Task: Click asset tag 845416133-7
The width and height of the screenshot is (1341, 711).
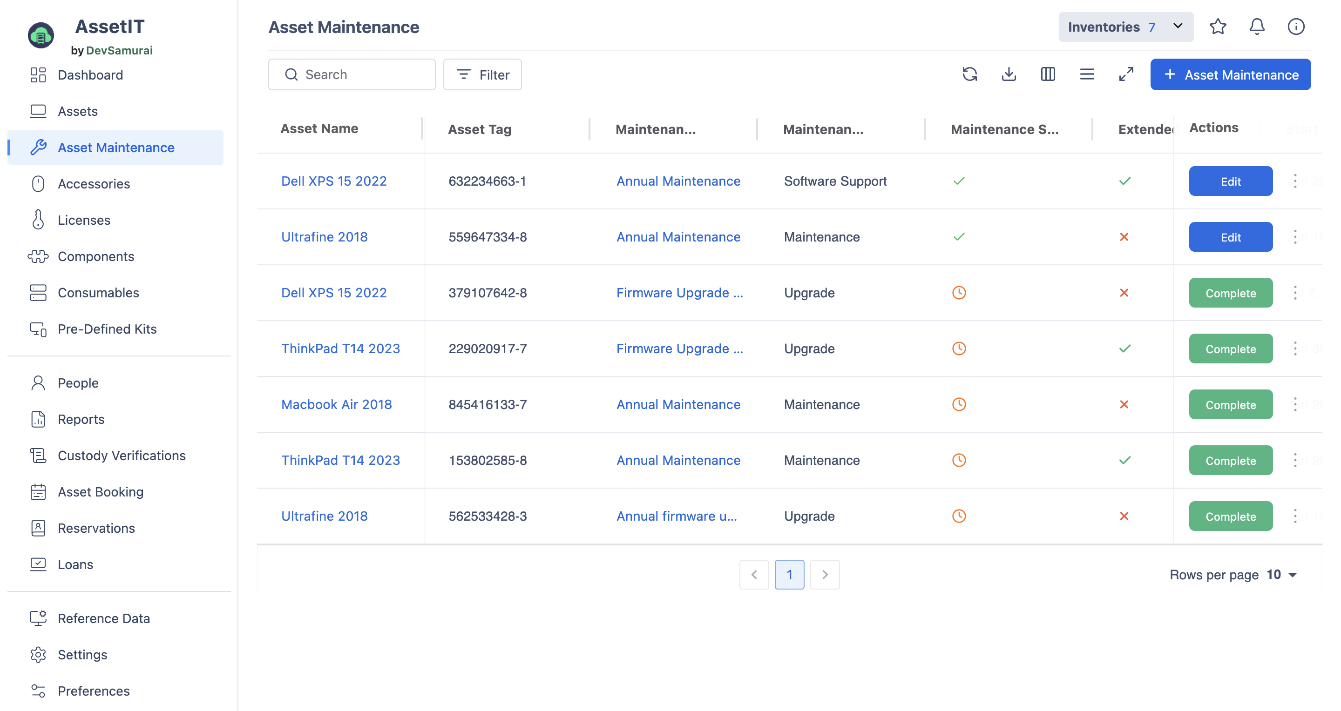Action: coord(487,404)
